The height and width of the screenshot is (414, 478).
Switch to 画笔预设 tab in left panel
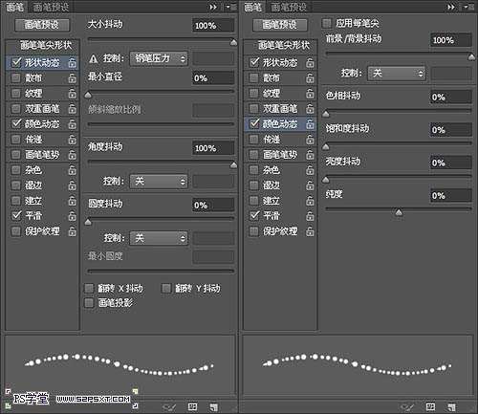(x=51, y=7)
